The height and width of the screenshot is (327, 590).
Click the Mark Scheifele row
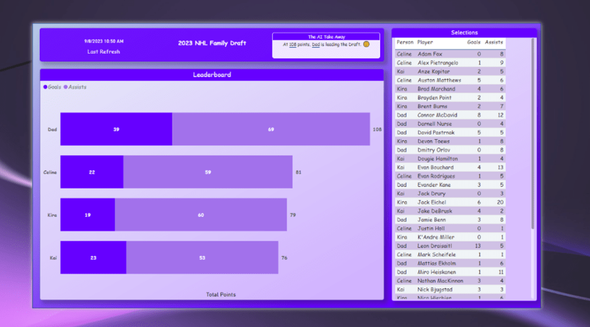click(451, 254)
